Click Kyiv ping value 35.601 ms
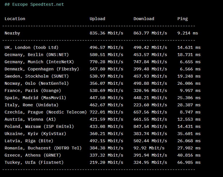The height and width of the screenshot is (177, 223). [189, 134]
